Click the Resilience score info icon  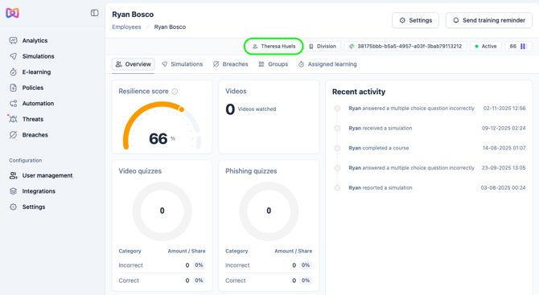[175, 92]
